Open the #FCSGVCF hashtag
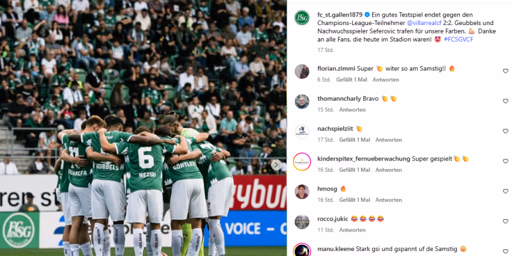This screenshot has height=256, width=512. [x=459, y=39]
